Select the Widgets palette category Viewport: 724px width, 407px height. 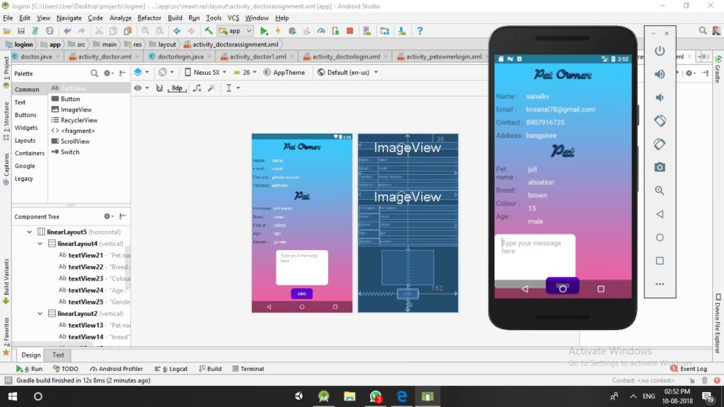26,128
